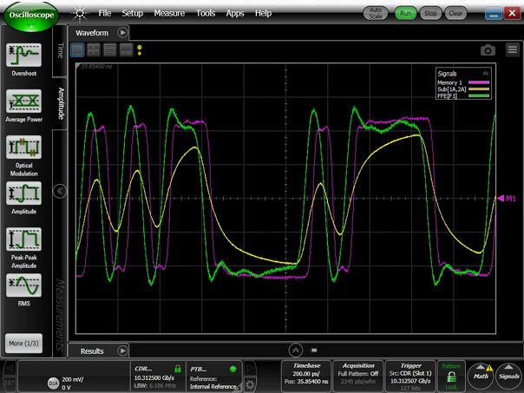Click the Pattern Lock icon
This screenshot has height=393, width=524.
(x=451, y=377)
